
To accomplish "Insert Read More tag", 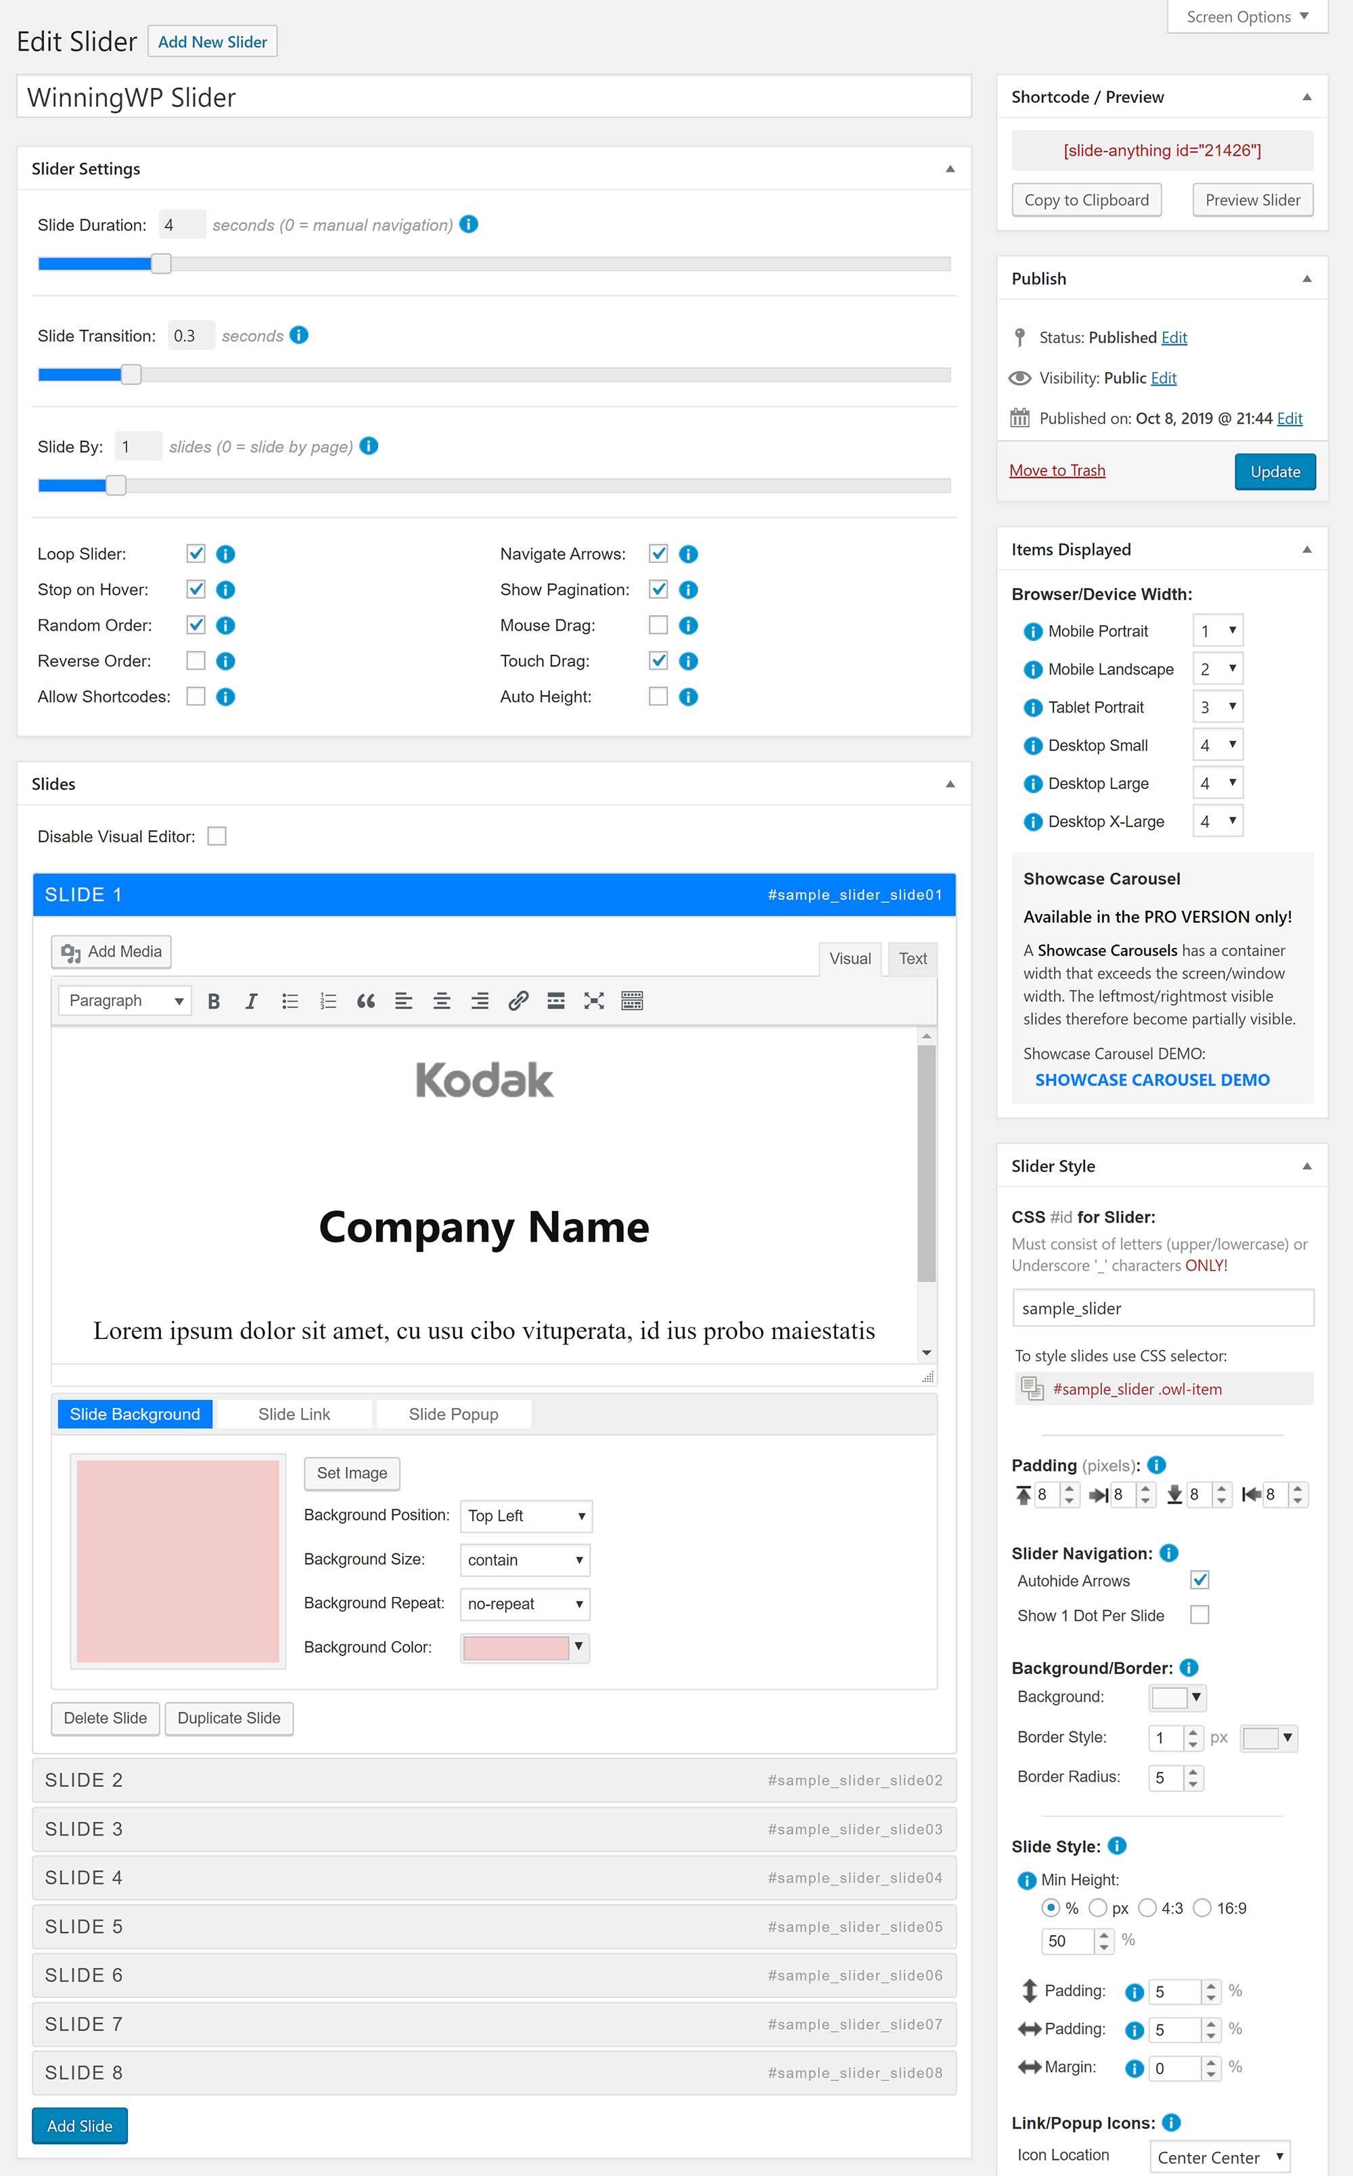I will pyautogui.click(x=555, y=1001).
